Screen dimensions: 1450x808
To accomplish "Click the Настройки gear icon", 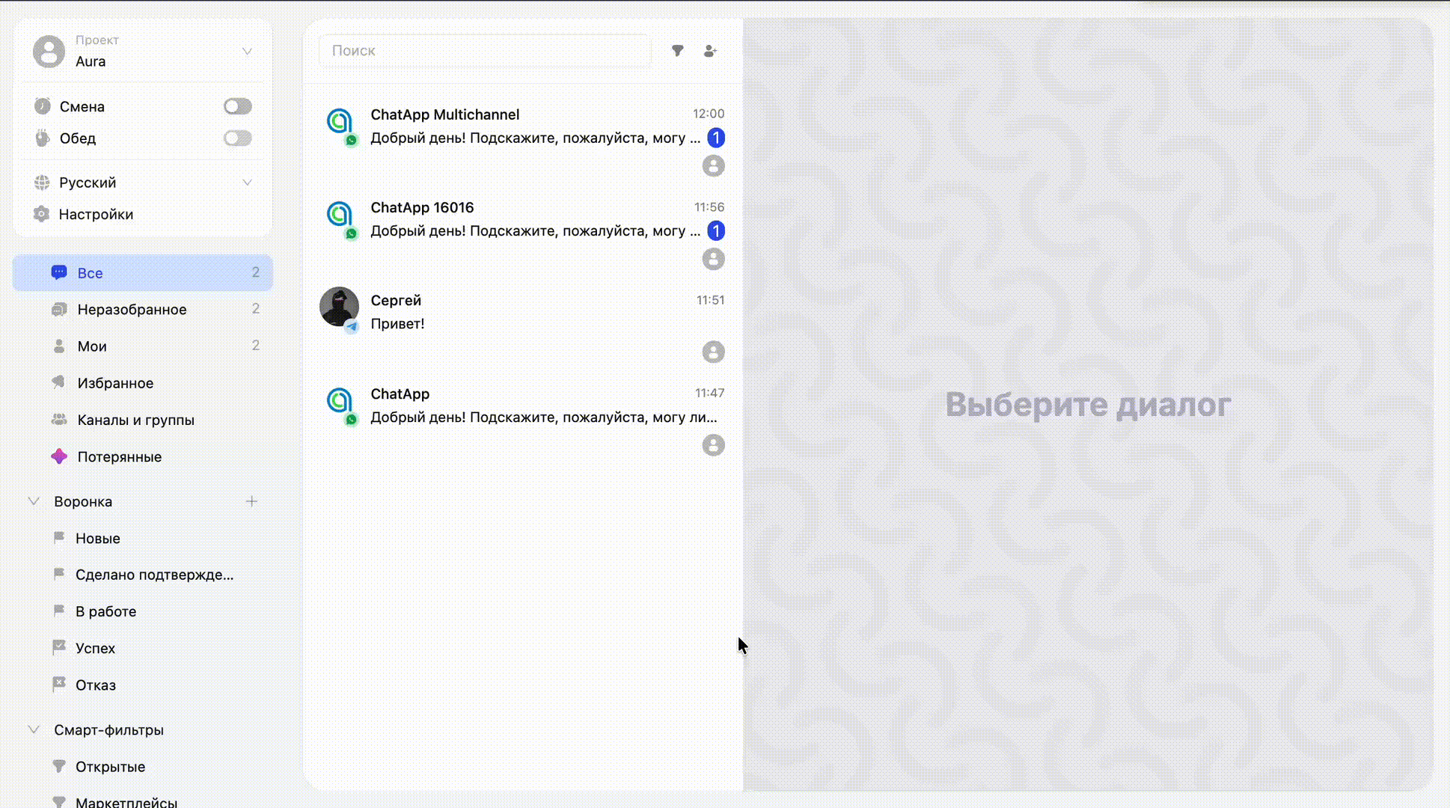I will tap(42, 214).
